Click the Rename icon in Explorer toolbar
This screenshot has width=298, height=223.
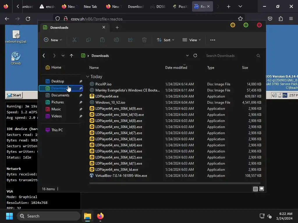(x=116, y=40)
